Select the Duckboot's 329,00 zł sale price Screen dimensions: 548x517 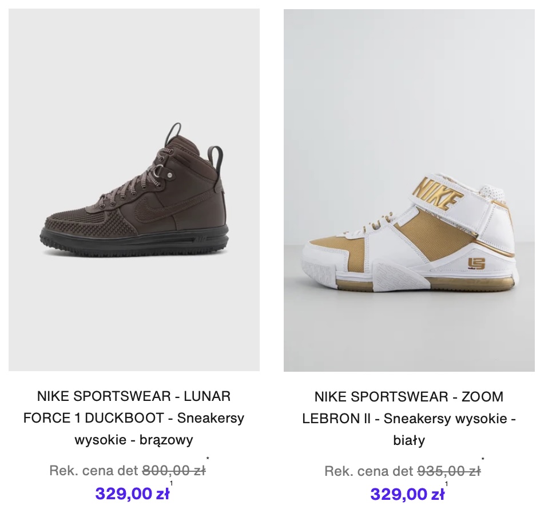tap(132, 494)
